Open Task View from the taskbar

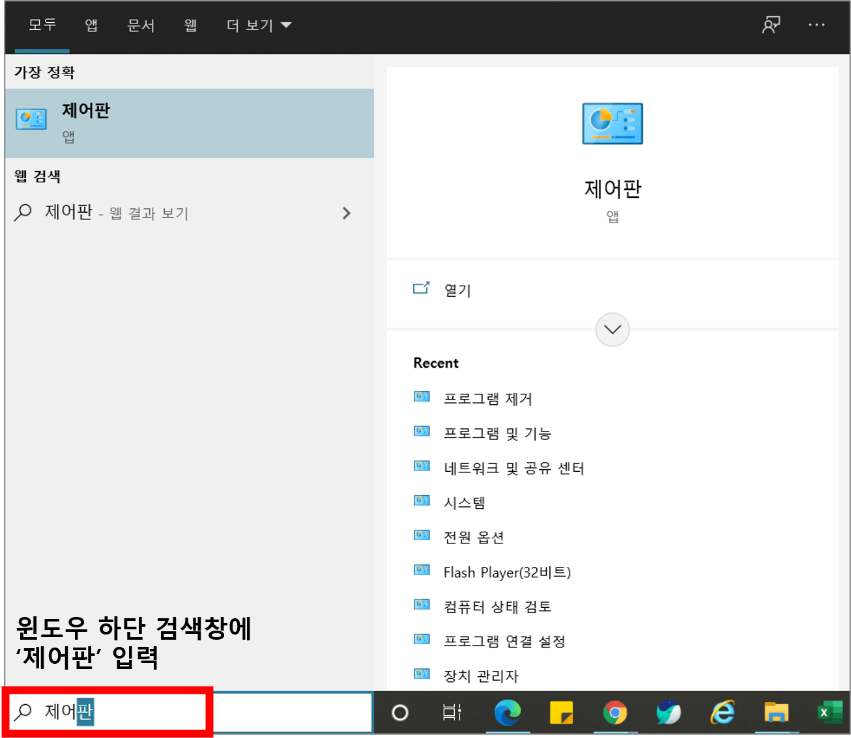point(452,713)
